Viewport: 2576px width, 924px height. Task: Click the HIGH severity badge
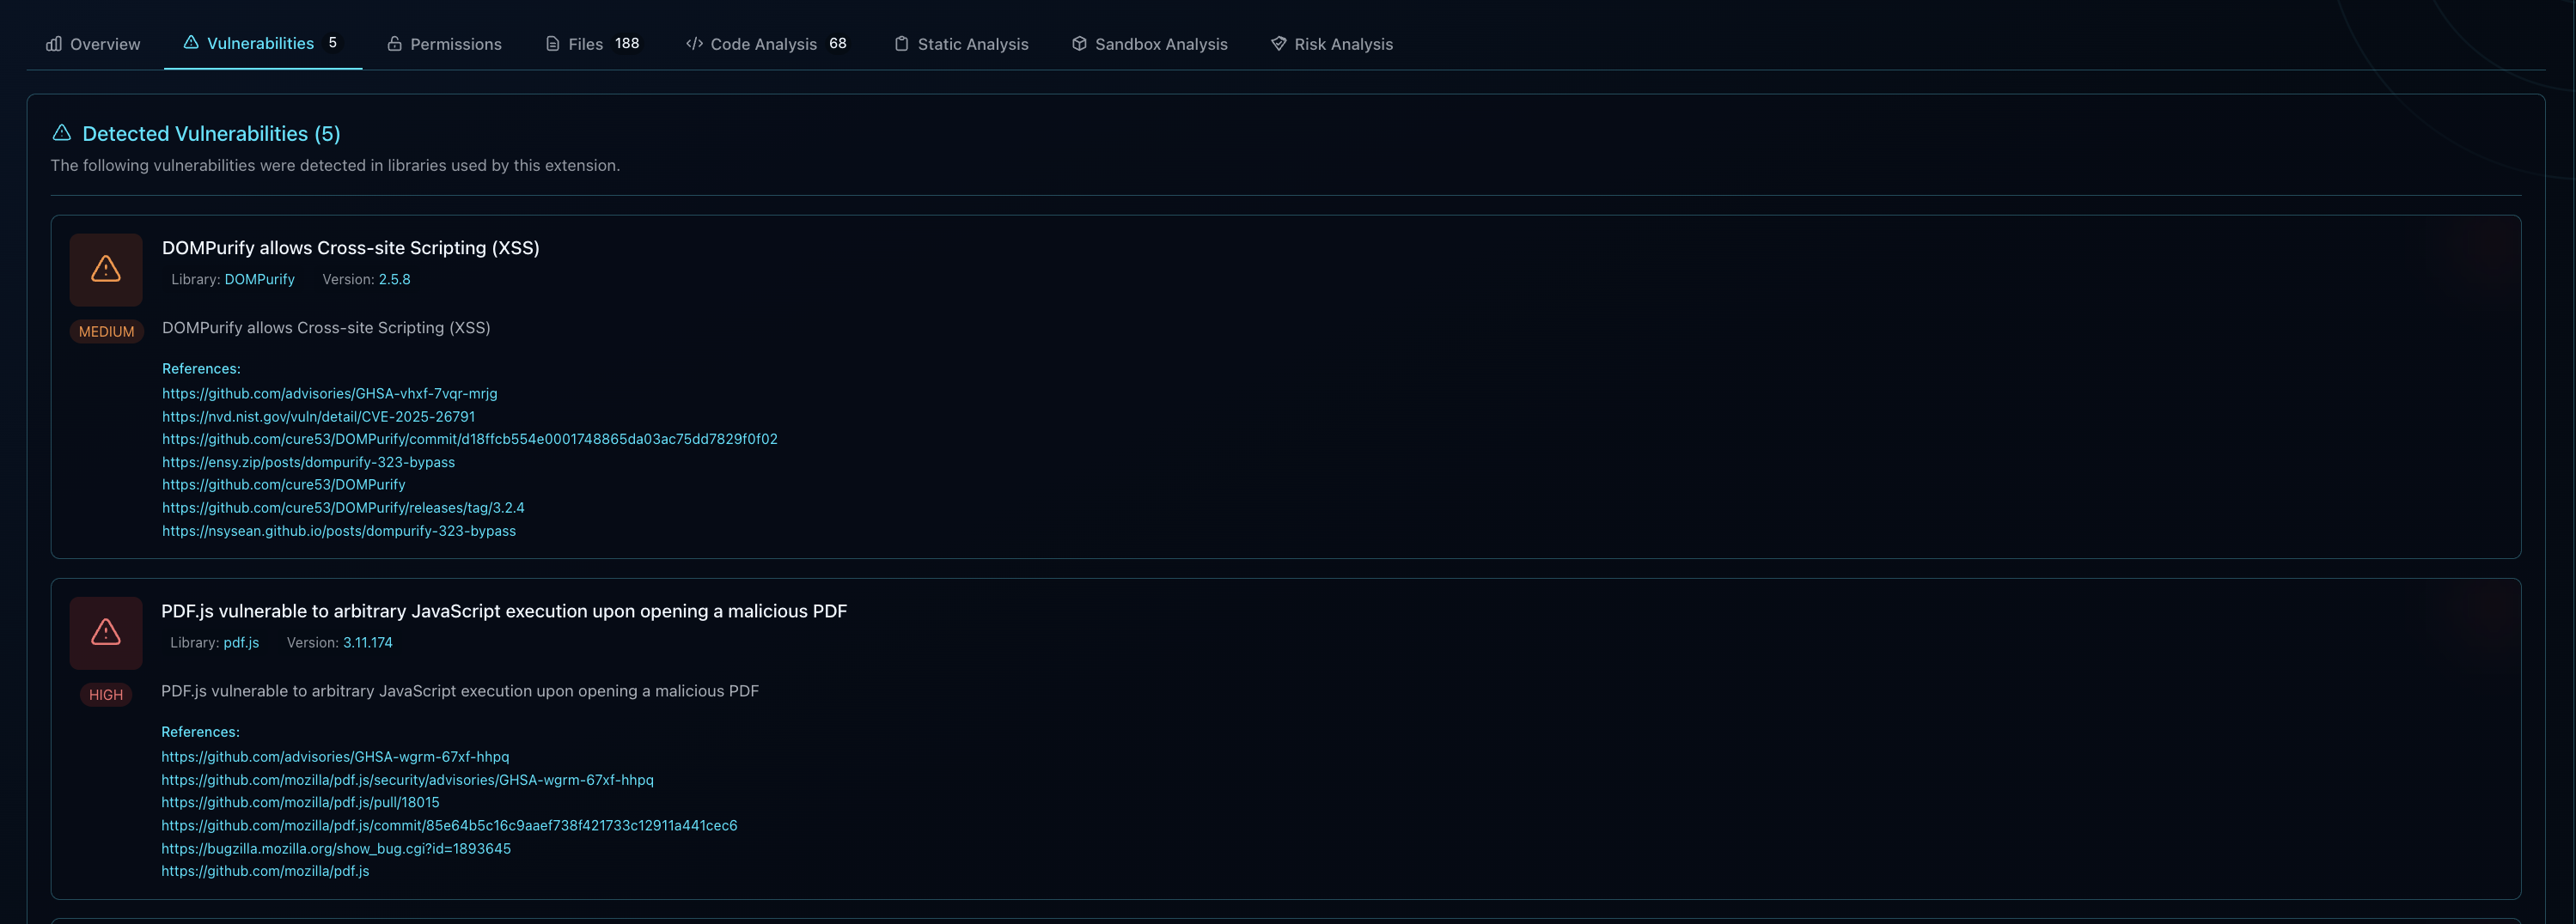pyautogui.click(x=106, y=696)
